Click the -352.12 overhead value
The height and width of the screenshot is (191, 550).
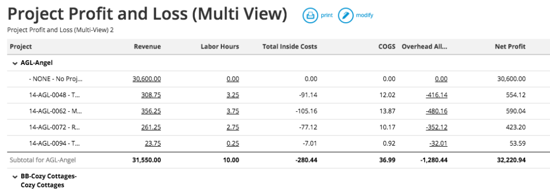(436, 127)
